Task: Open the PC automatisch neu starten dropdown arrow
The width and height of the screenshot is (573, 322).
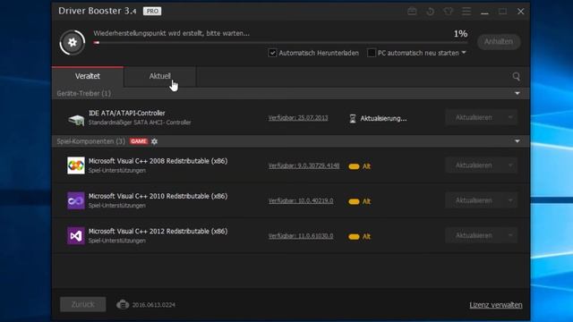Action: click(x=464, y=53)
